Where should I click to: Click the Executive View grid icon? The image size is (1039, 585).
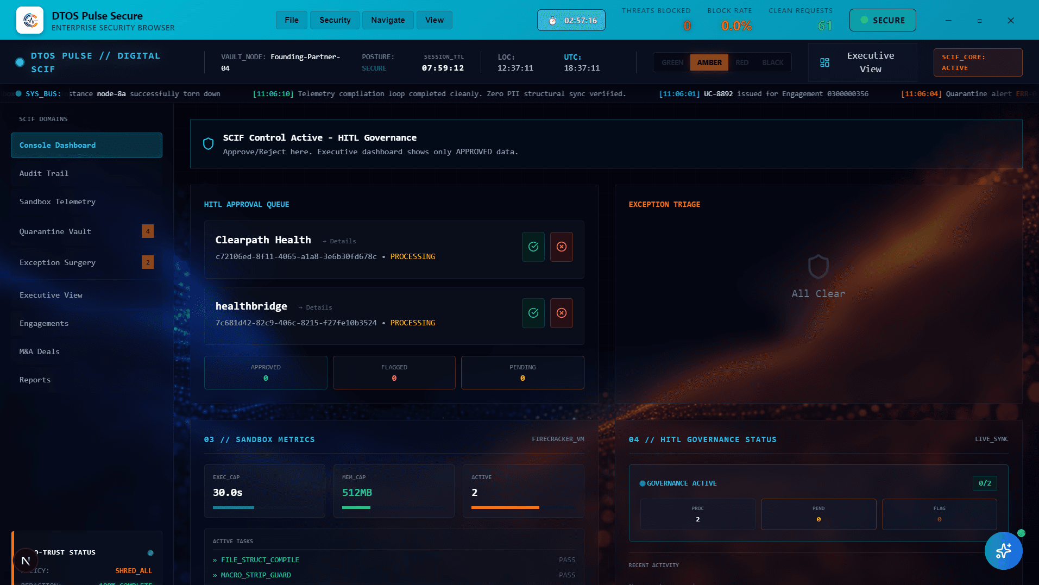(x=824, y=62)
